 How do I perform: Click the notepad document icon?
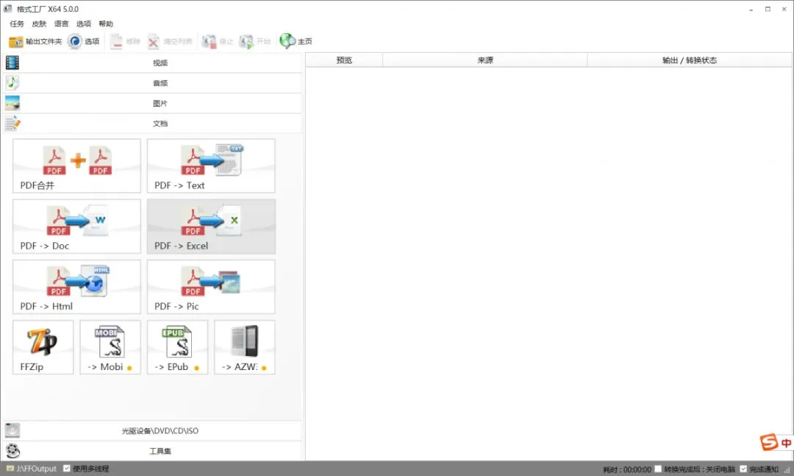[x=12, y=123]
